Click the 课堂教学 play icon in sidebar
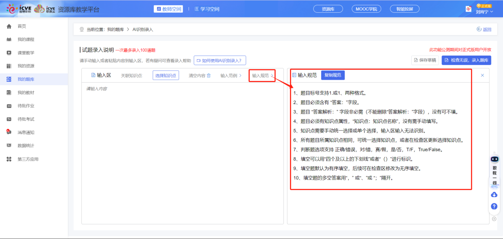 (9, 53)
